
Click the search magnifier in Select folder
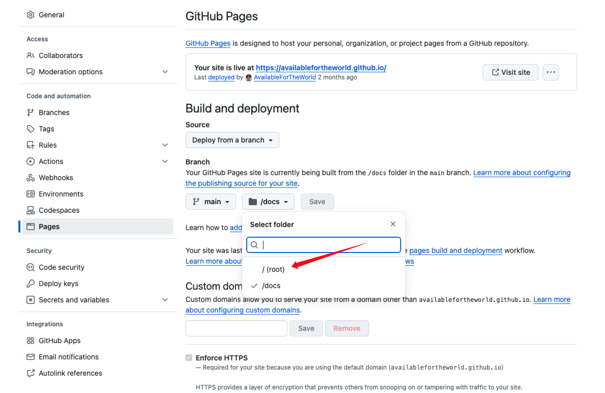pos(254,245)
